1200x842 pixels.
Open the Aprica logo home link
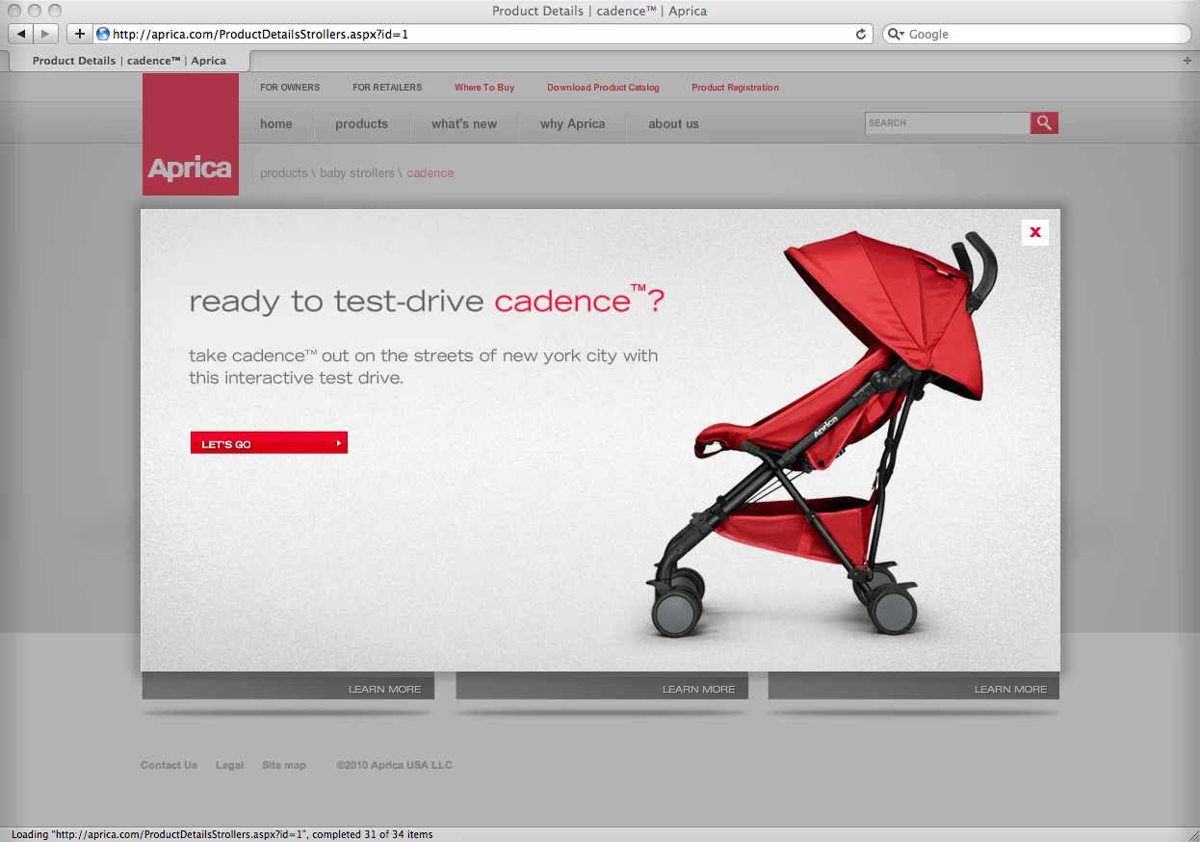click(191, 134)
